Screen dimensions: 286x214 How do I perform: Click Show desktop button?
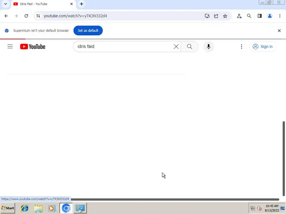point(283,208)
